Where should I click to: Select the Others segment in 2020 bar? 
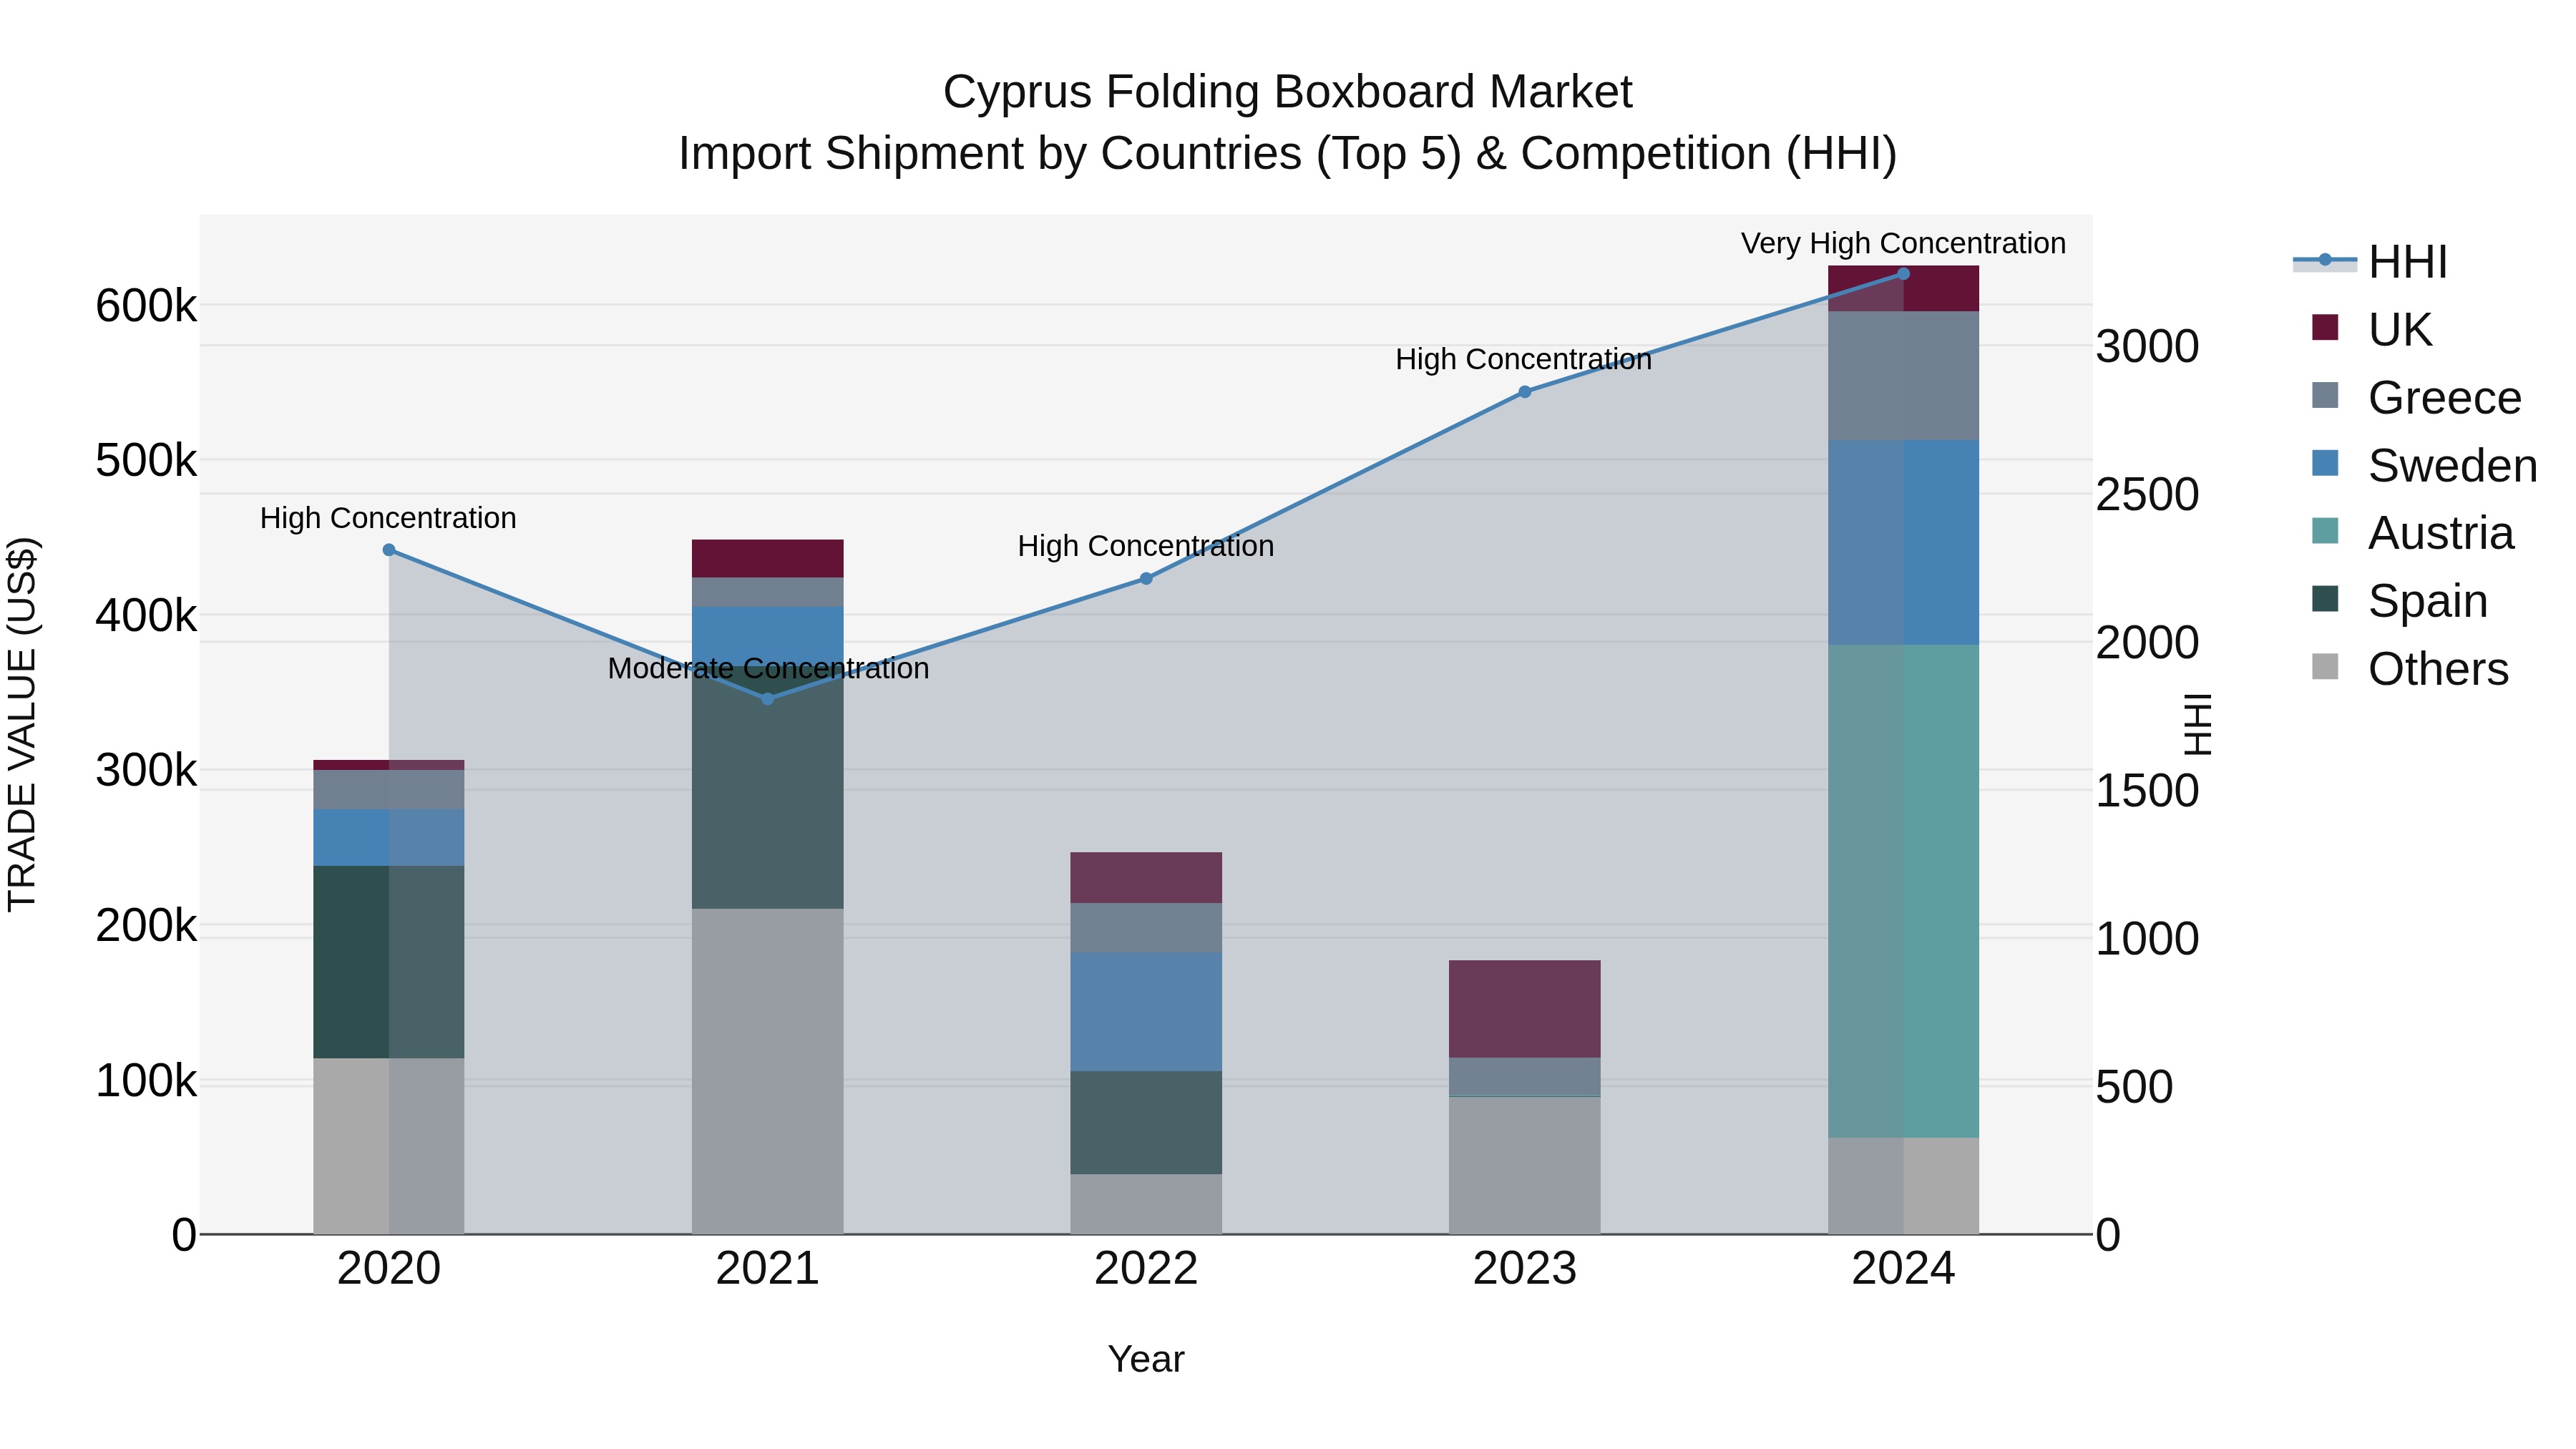tap(389, 1146)
